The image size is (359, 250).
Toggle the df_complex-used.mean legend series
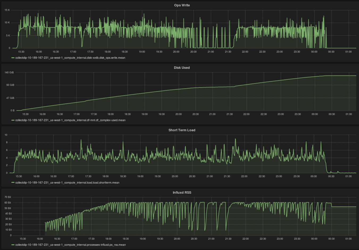coord(70,120)
